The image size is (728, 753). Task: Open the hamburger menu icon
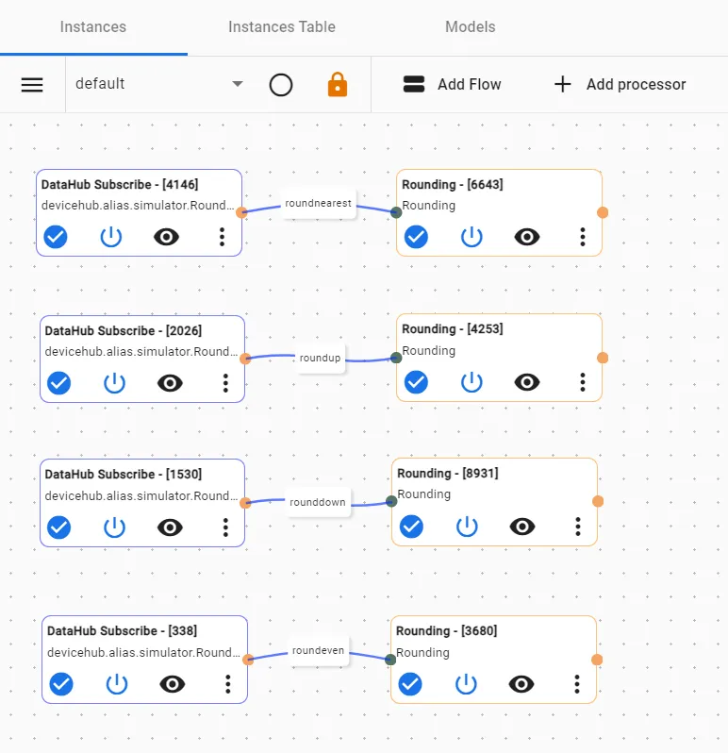[x=32, y=85]
